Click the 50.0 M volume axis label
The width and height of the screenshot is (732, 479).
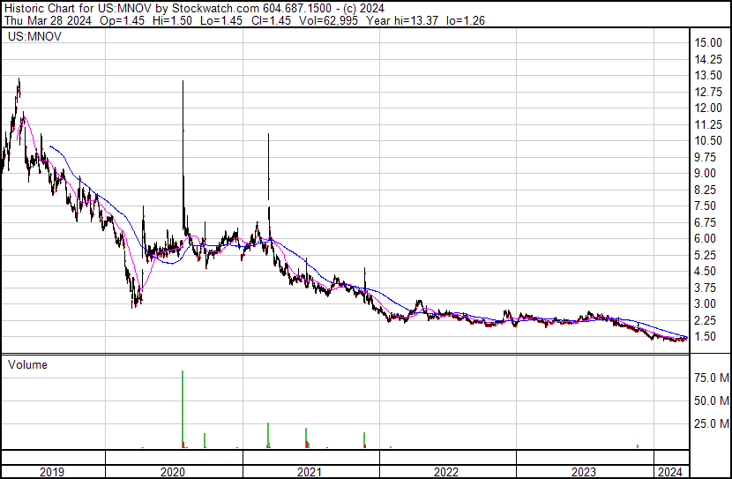click(710, 400)
